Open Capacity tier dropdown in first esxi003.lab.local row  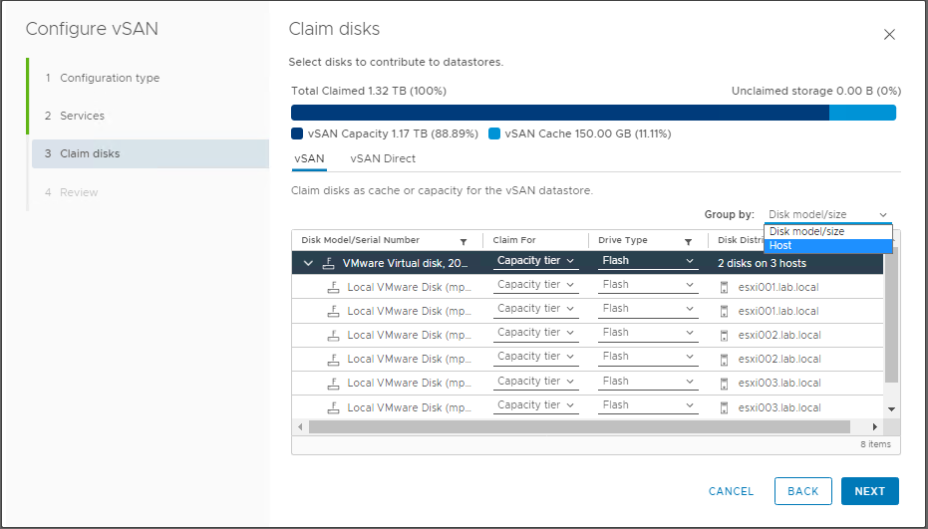(x=535, y=382)
